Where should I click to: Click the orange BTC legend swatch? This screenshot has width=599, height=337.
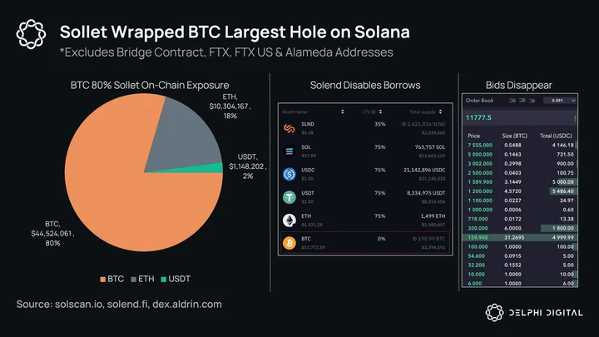click(103, 280)
